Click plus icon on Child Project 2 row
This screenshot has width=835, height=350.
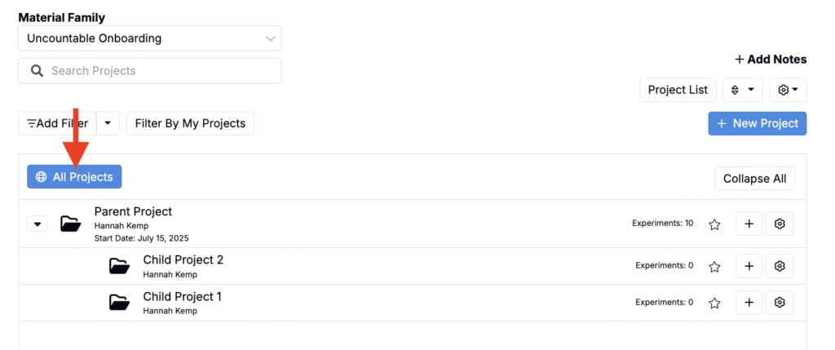point(749,266)
